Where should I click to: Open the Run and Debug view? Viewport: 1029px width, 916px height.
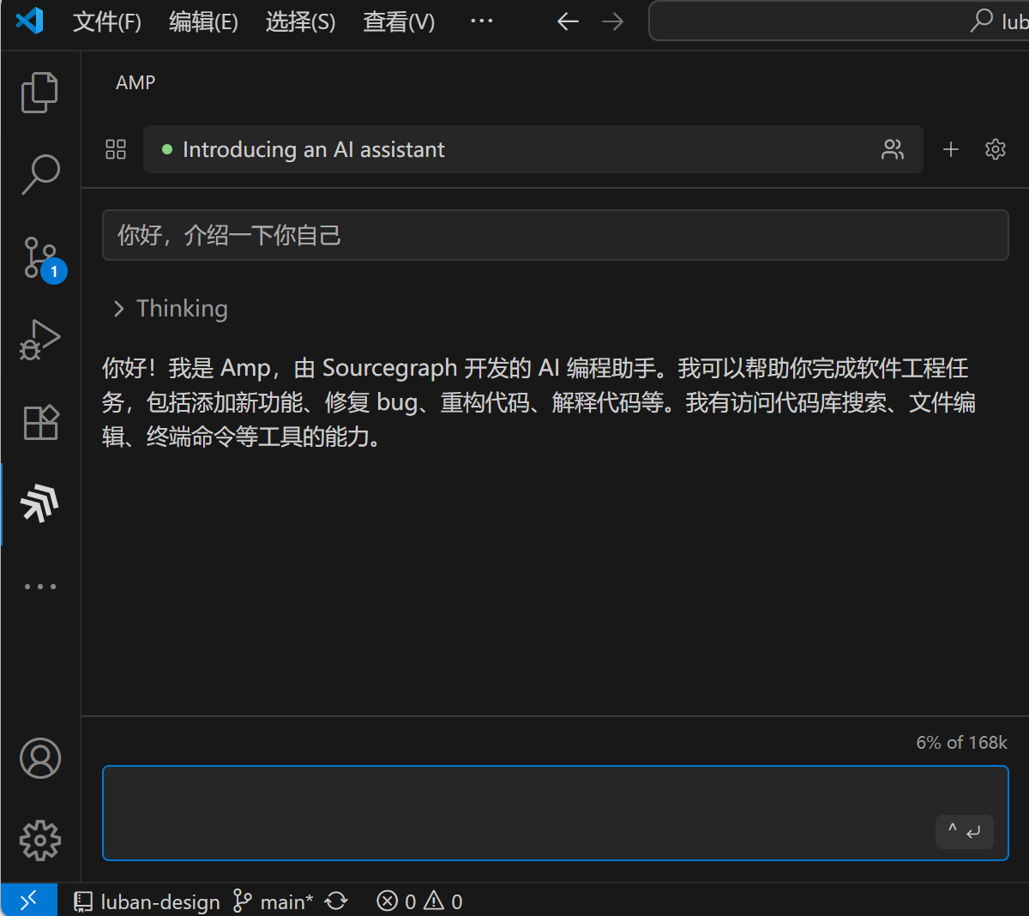[x=39, y=339]
